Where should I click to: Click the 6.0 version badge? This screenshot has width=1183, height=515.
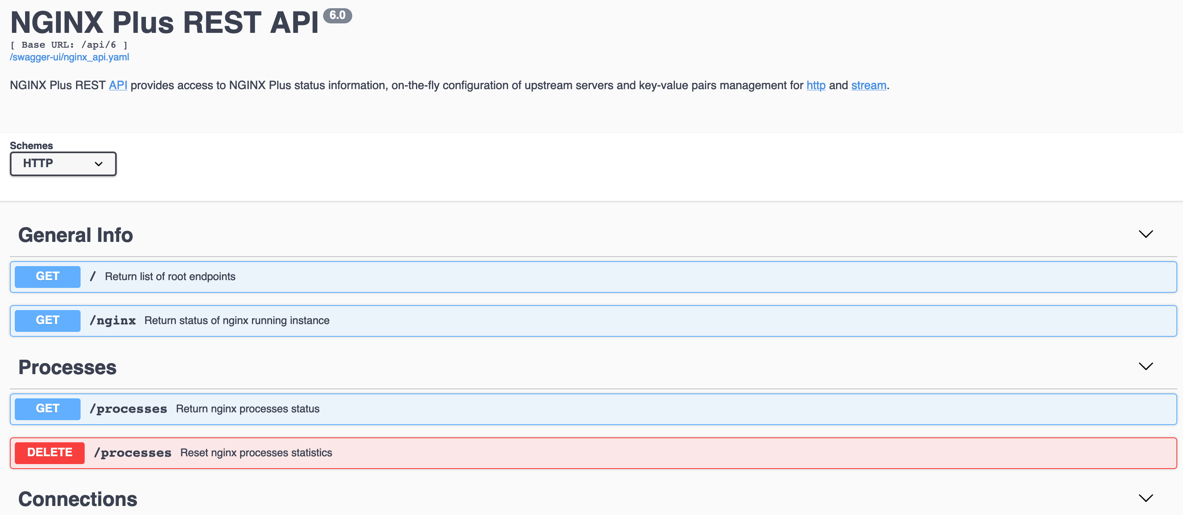337,16
